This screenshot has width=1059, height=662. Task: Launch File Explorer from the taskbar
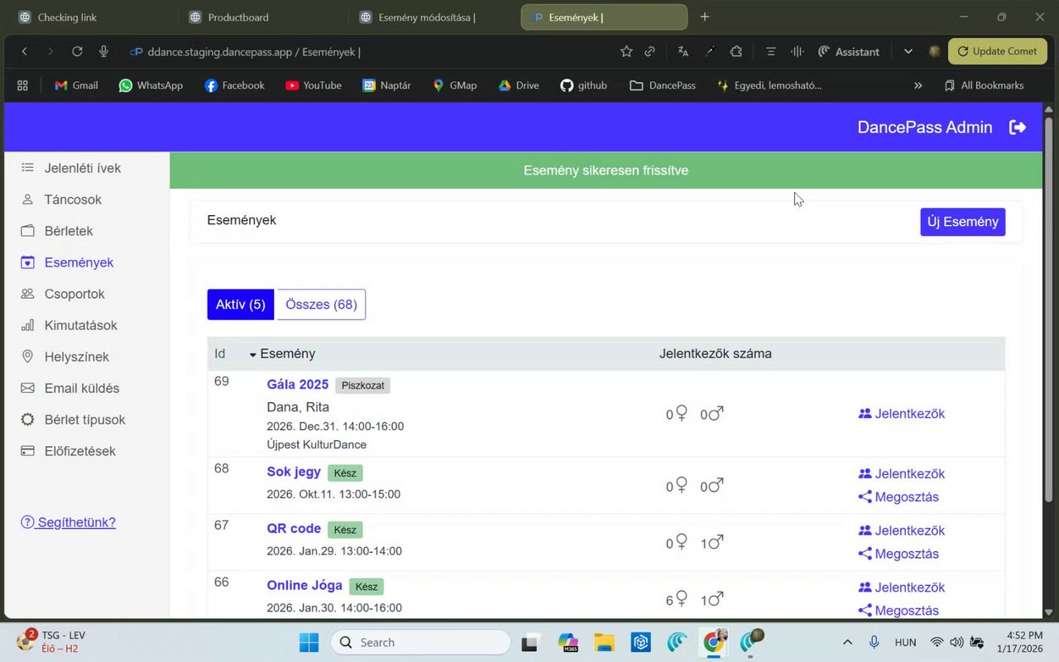(x=604, y=642)
